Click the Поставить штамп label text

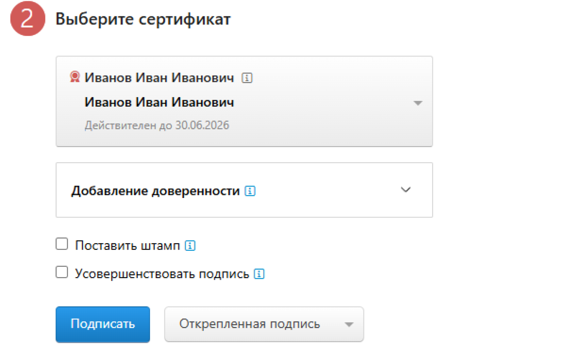coord(127,246)
